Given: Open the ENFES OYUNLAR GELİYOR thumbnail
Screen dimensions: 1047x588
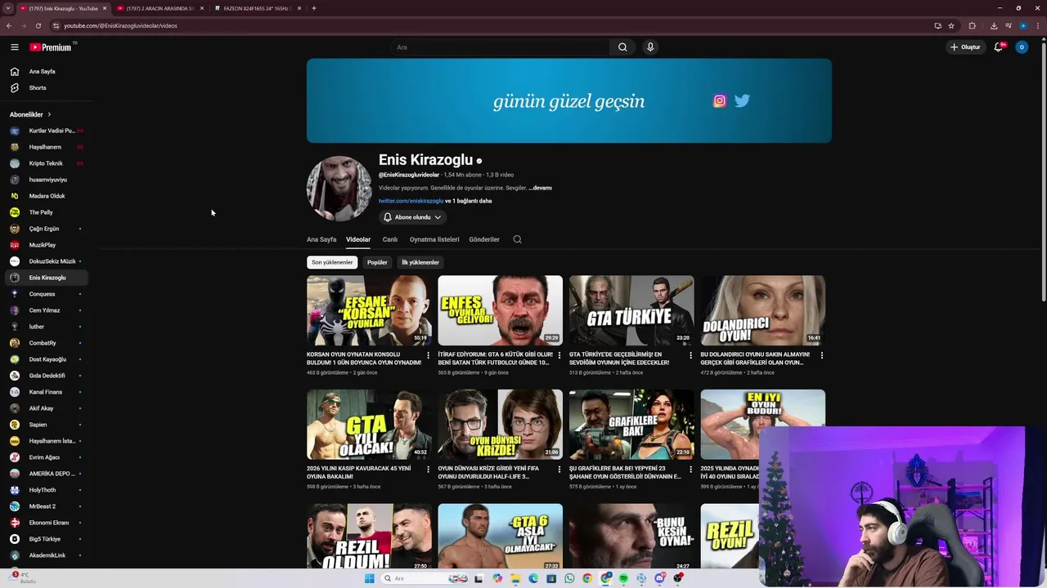Looking at the screenshot, I should click(x=500, y=310).
